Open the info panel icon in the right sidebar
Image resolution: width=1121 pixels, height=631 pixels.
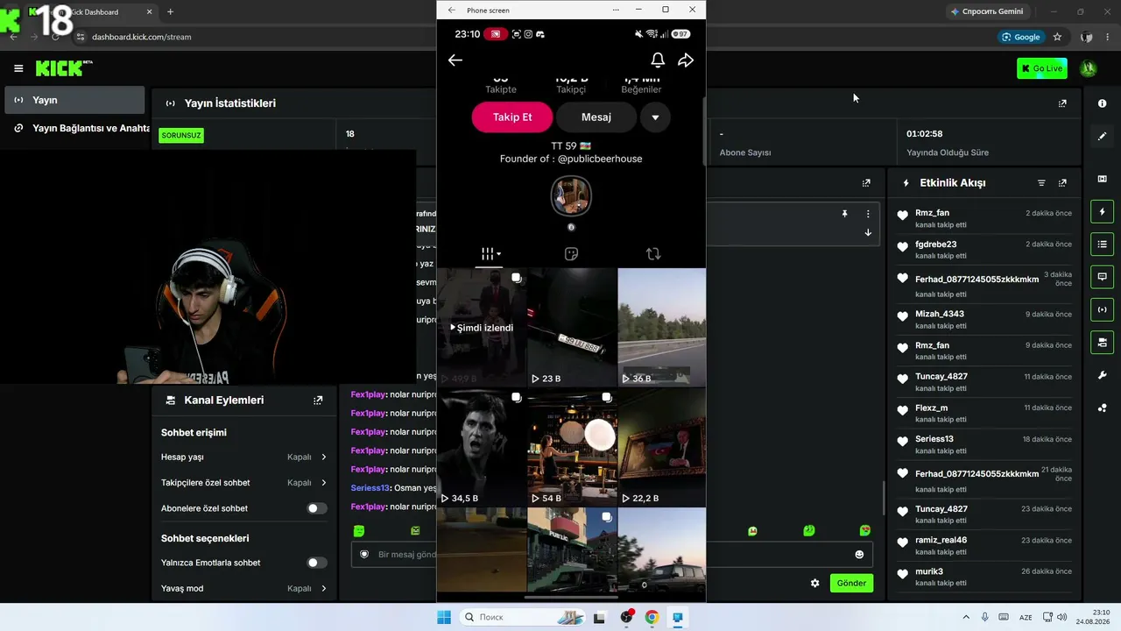click(1102, 103)
